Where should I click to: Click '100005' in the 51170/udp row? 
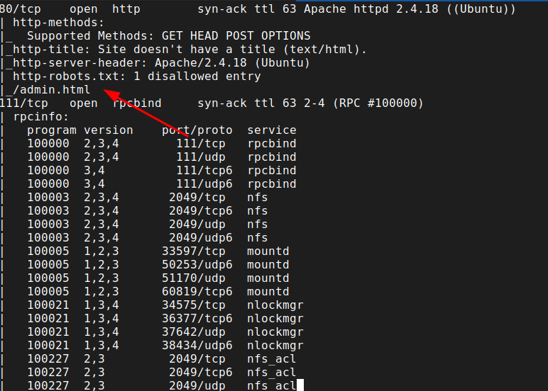pos(48,278)
